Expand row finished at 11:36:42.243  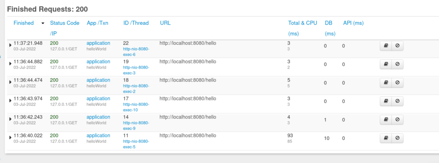pos(10,119)
